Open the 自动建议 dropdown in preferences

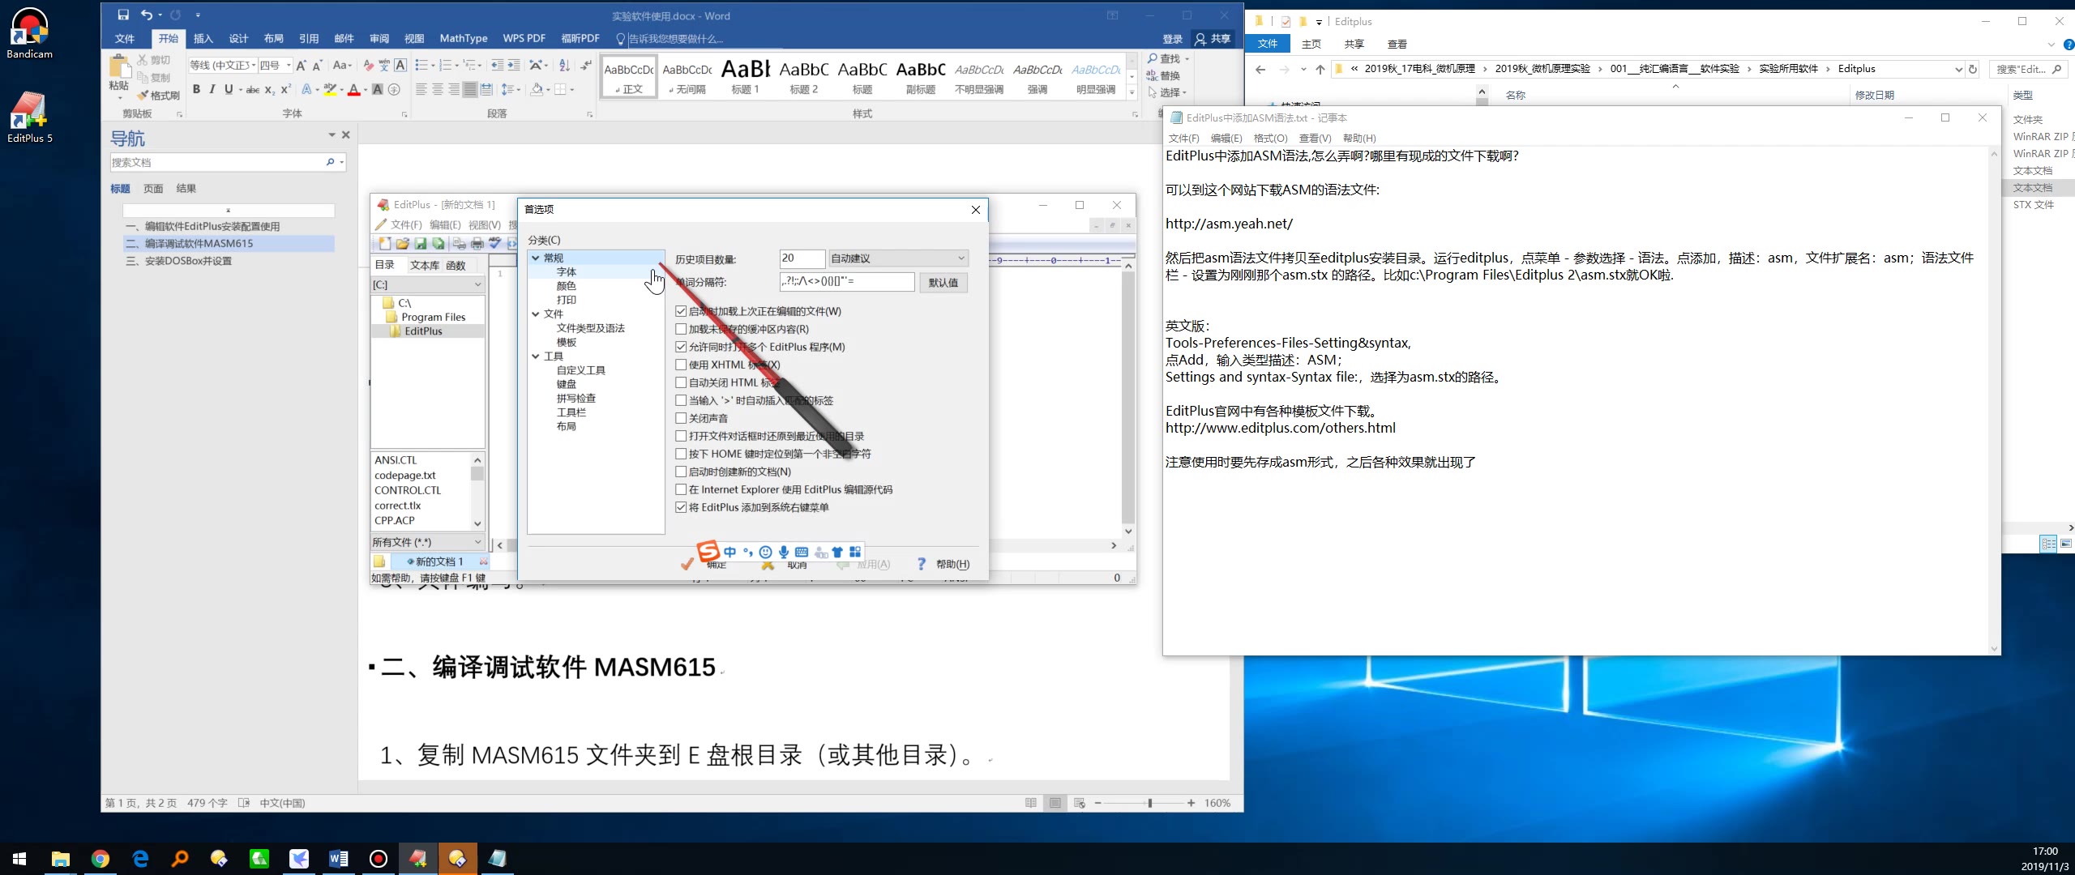point(898,258)
